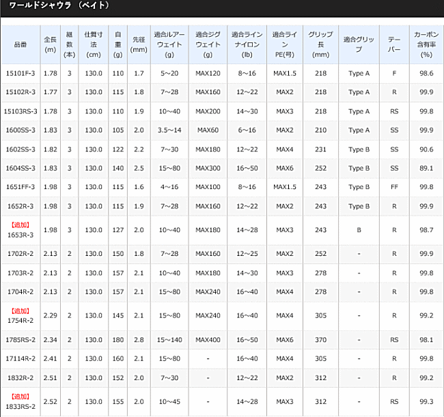Click the MAX120 jig weight value
444x417 pixels.
click(208, 73)
